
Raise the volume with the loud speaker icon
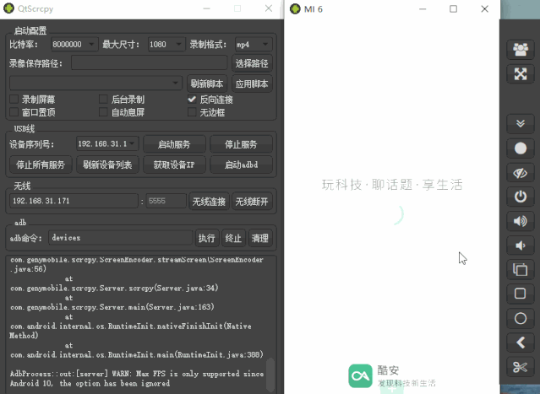click(521, 221)
